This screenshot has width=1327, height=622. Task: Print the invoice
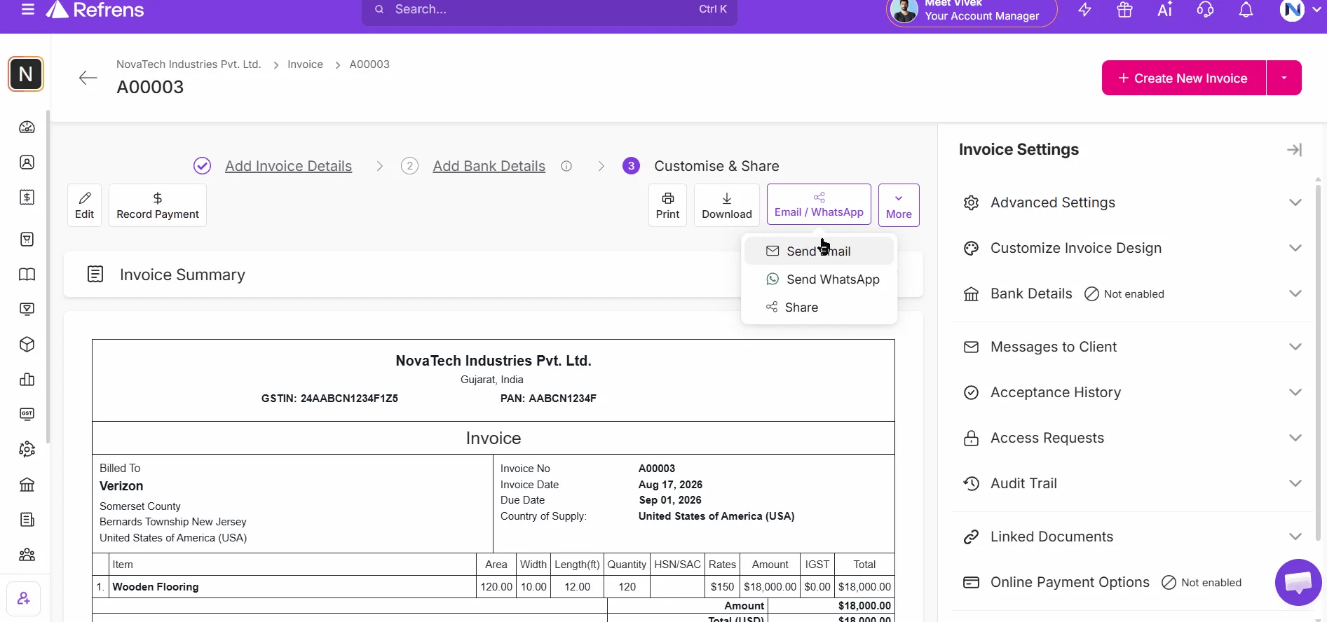coord(667,205)
